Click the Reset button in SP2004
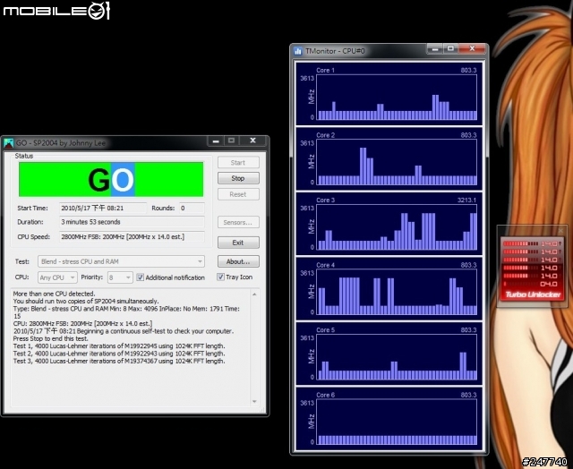Image resolution: width=573 pixels, height=469 pixels. [238, 194]
